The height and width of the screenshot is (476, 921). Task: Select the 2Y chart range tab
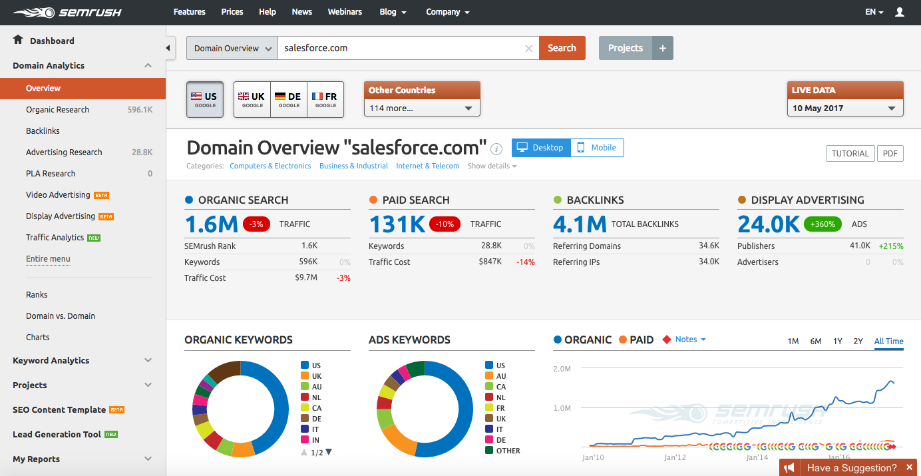[x=858, y=341]
